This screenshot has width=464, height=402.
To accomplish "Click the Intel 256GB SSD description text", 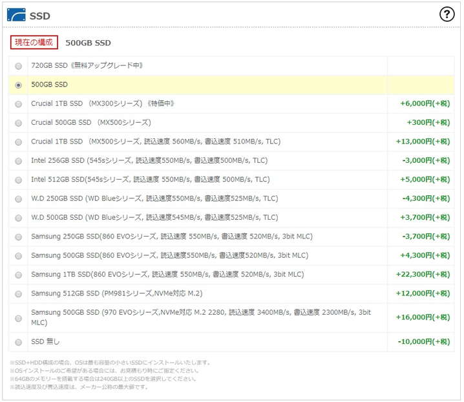I will (149, 160).
